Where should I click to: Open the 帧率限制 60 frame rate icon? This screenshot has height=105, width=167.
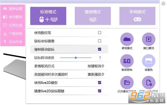[x=127, y=61]
